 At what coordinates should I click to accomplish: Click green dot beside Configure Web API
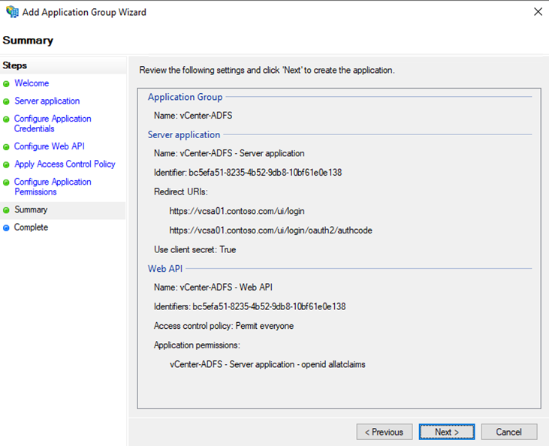[6, 147]
